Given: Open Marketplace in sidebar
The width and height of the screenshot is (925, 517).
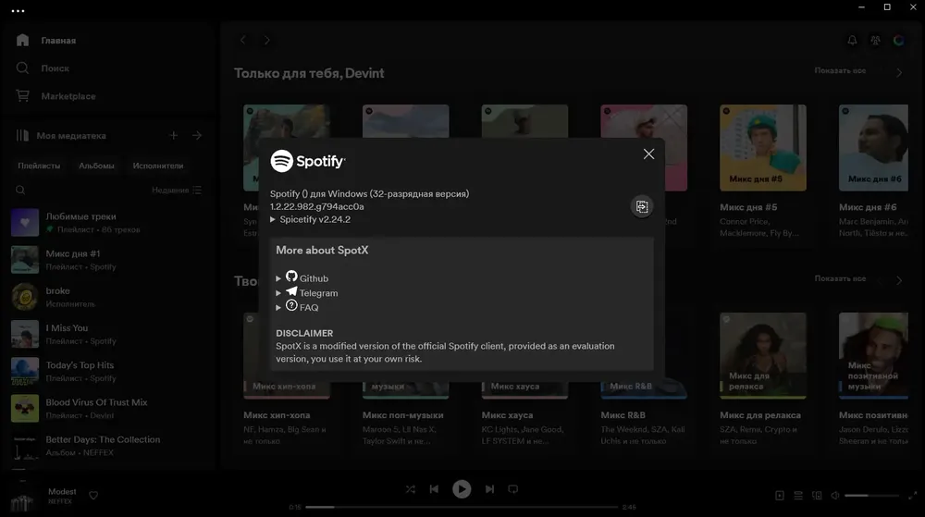Looking at the screenshot, I should (56, 95).
